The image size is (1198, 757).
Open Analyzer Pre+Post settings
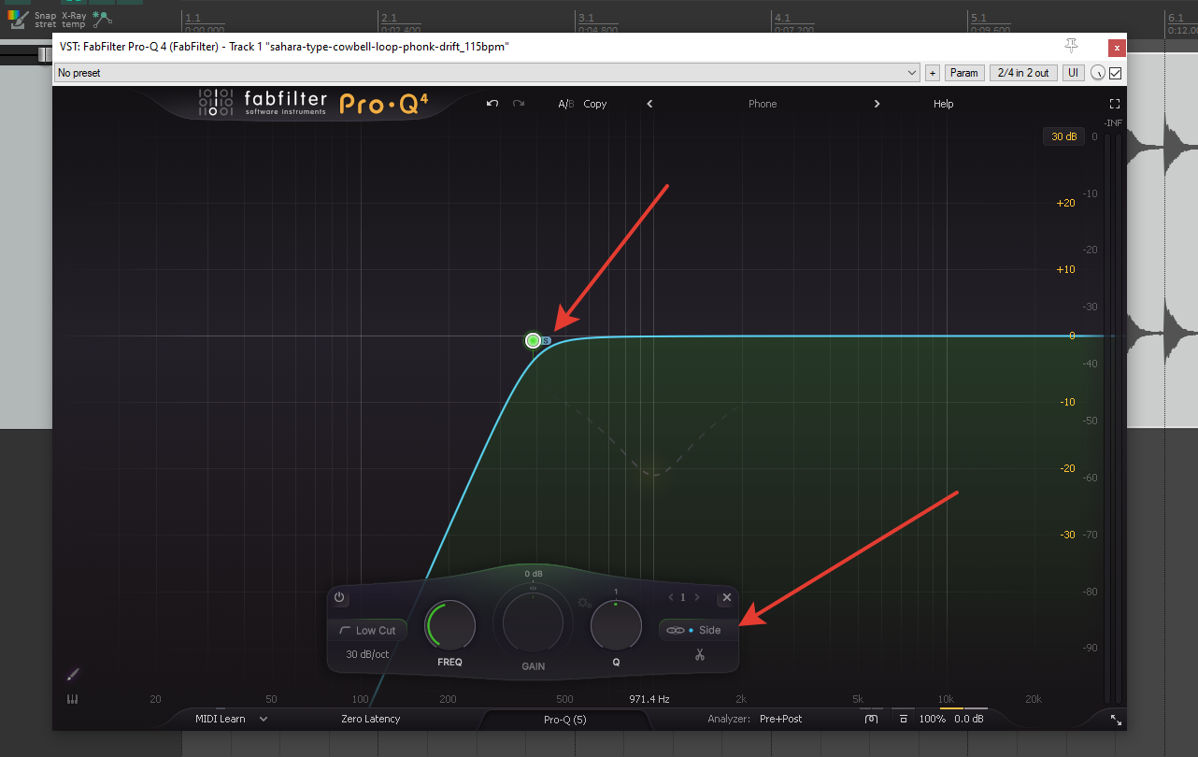(x=781, y=719)
